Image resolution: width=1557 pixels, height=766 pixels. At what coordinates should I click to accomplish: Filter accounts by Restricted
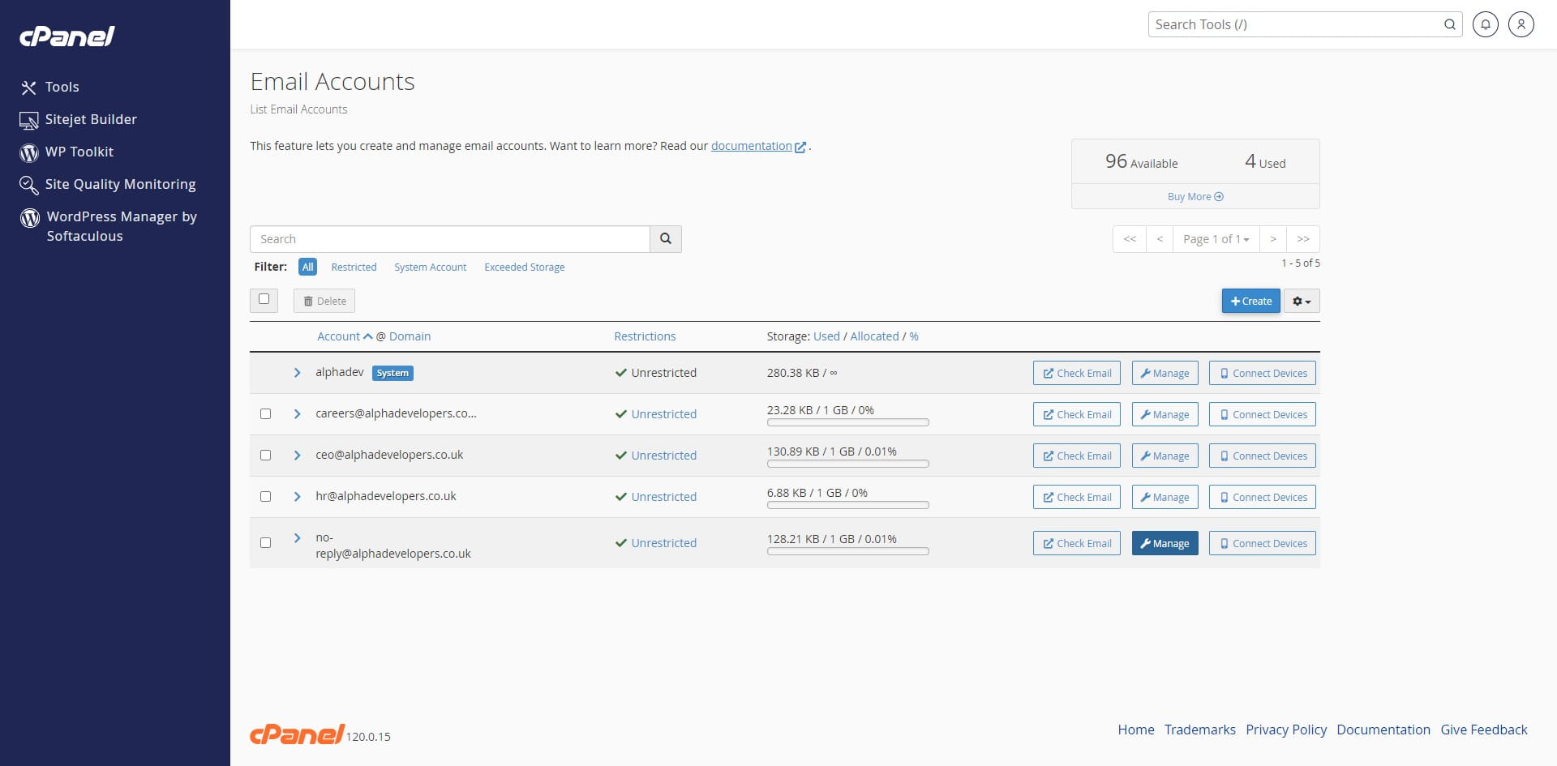pos(354,267)
